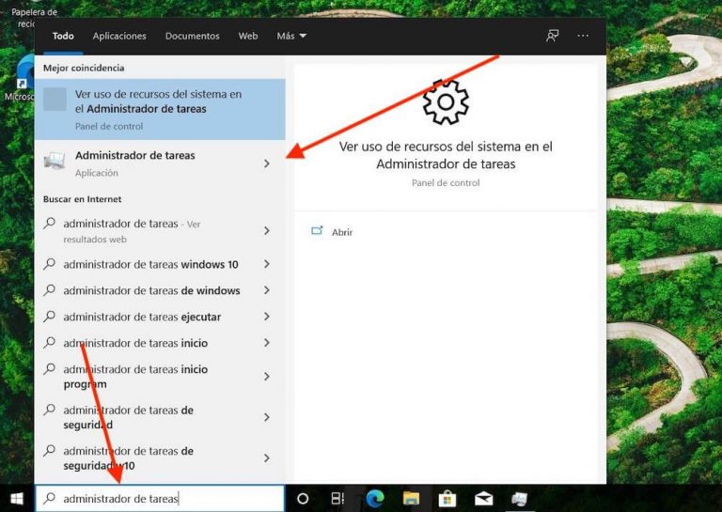722x512 pixels.
Task: Open File Explorer from the taskbar
Action: pyautogui.click(x=411, y=499)
